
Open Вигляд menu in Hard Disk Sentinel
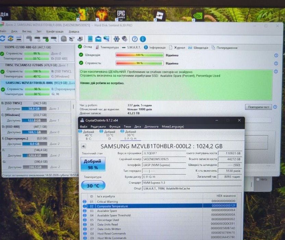pos(27,32)
